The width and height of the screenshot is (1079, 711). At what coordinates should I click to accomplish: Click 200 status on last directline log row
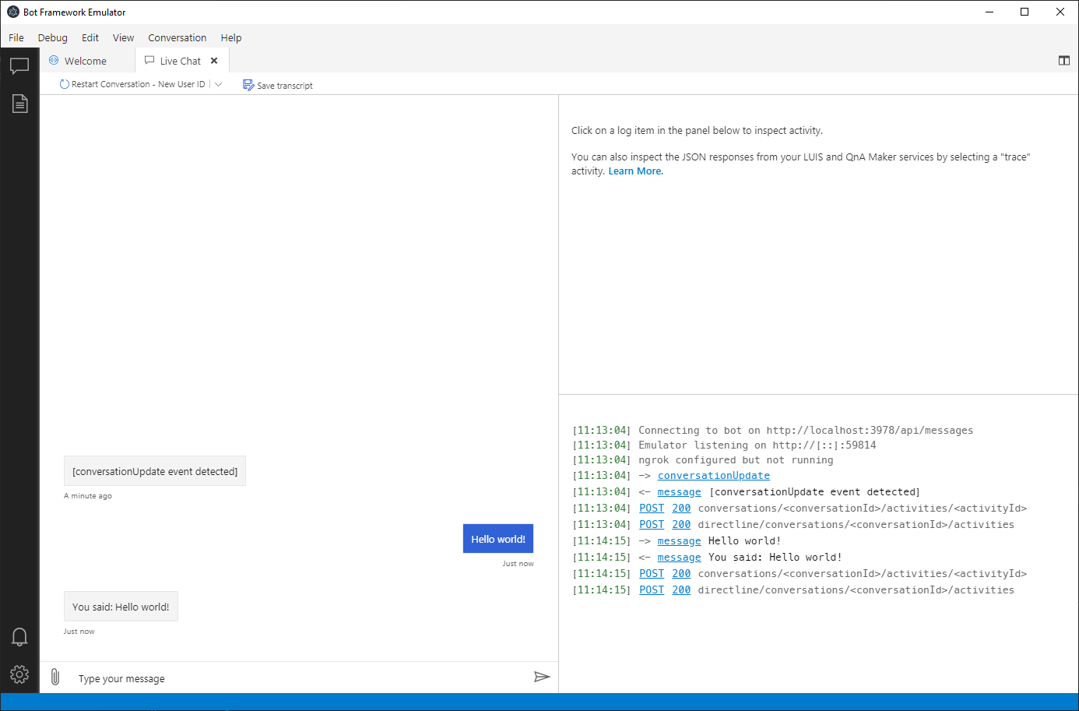tap(681, 590)
